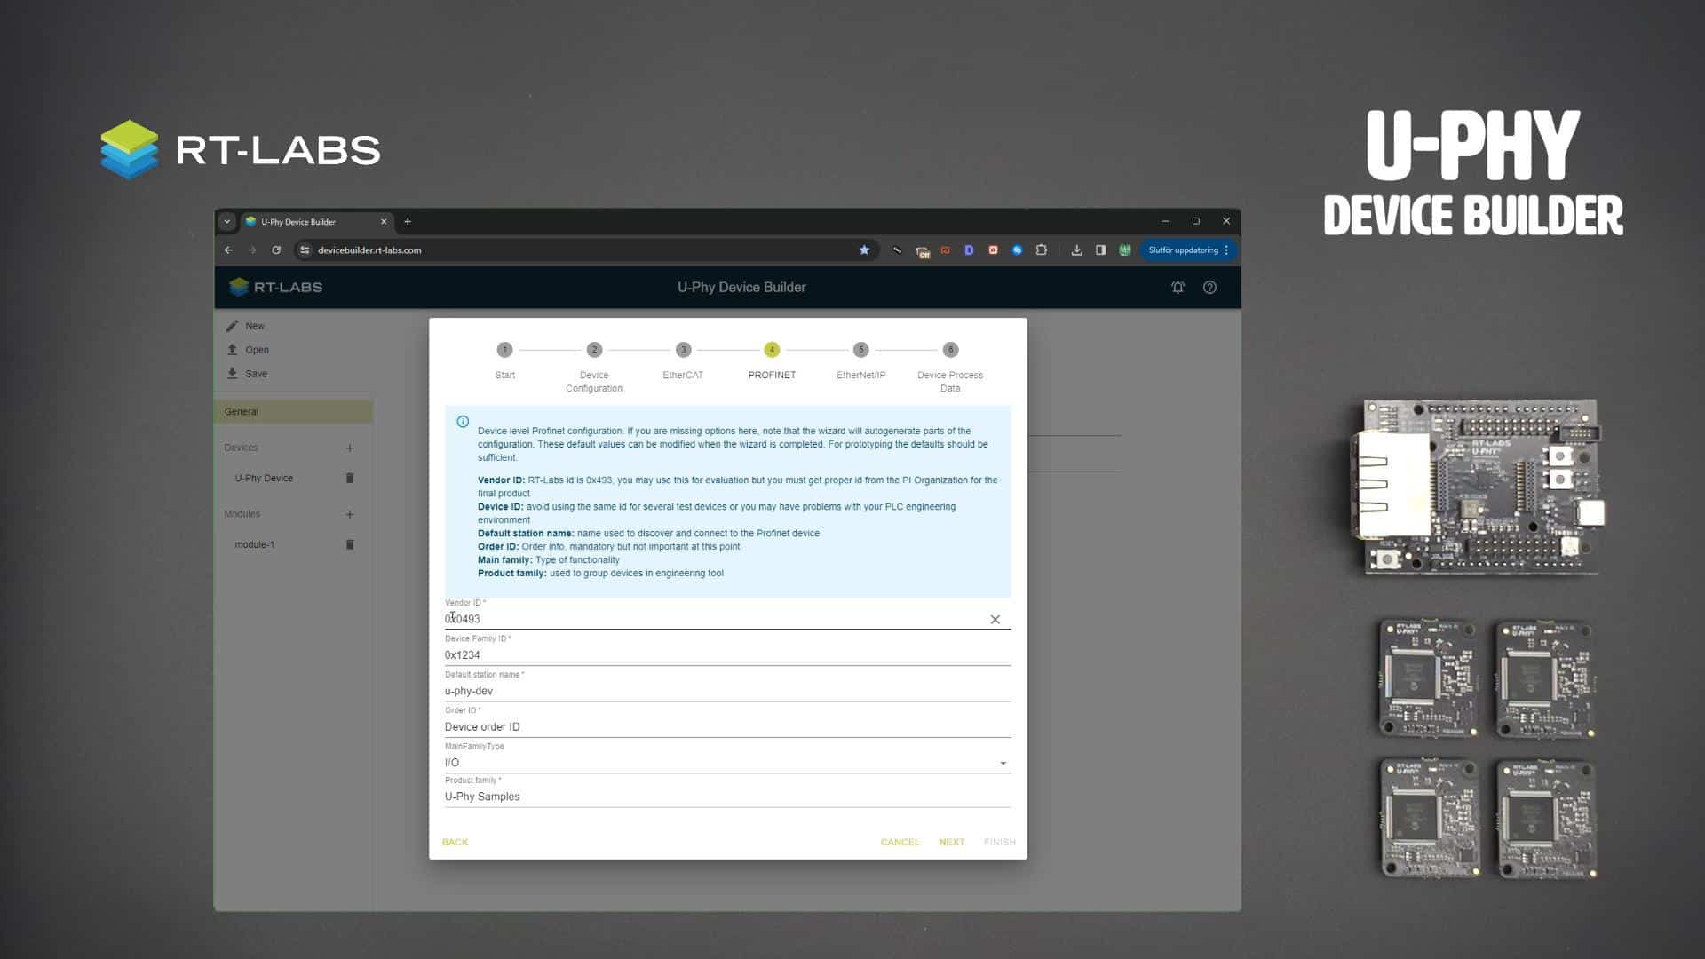
Task: Go to Device Process Data step
Action: point(950,351)
